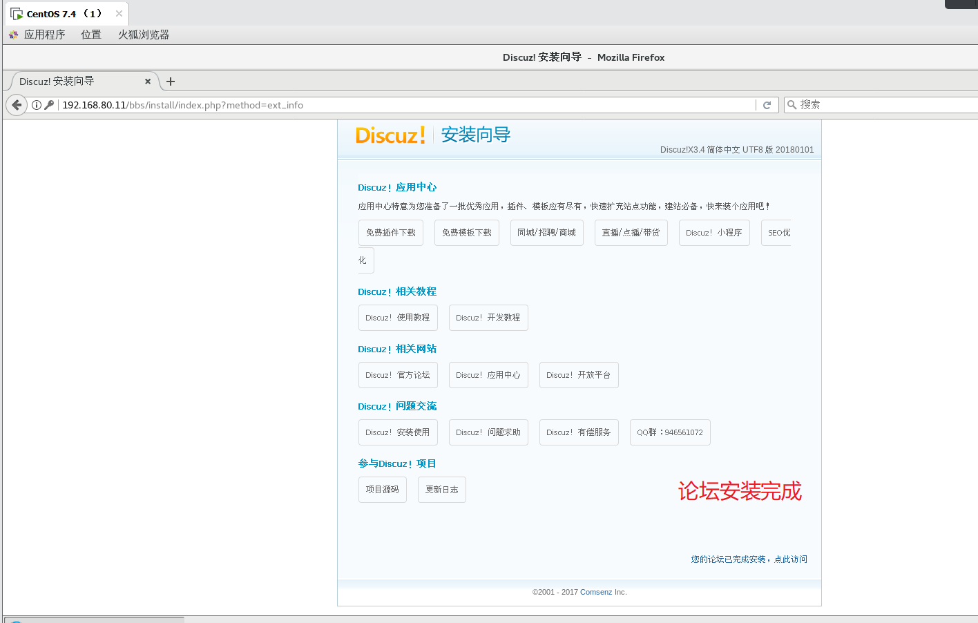Visit Discuz! 官方论坛
Screen dimensions: 978x623
tap(398, 375)
